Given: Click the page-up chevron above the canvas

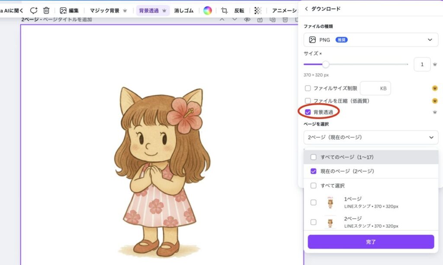Looking at the screenshot, I should (222, 19).
